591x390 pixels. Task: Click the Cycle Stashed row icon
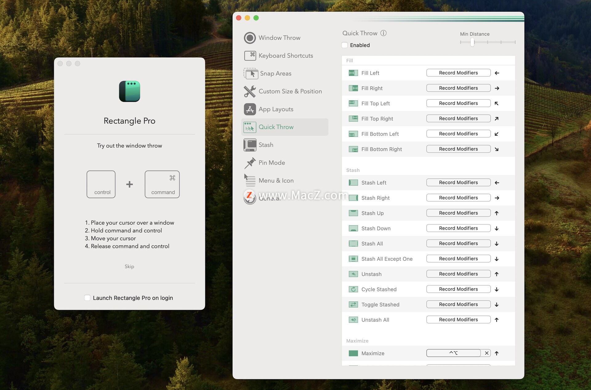[x=353, y=289]
